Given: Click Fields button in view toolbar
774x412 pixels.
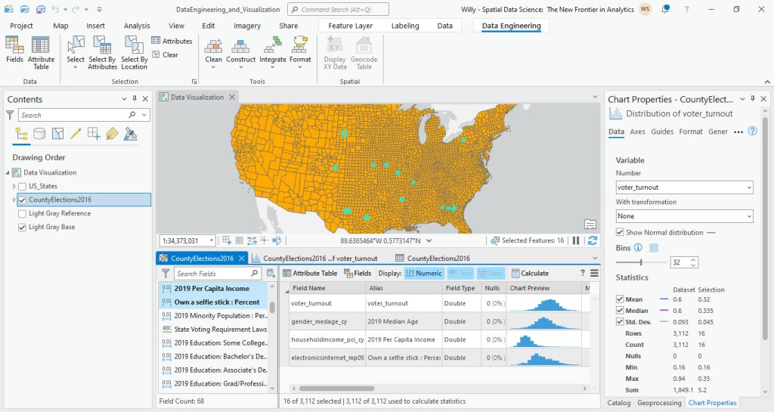Looking at the screenshot, I should pyautogui.click(x=358, y=273).
